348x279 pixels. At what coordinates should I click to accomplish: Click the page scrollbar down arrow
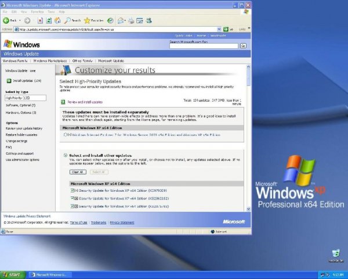point(248,209)
